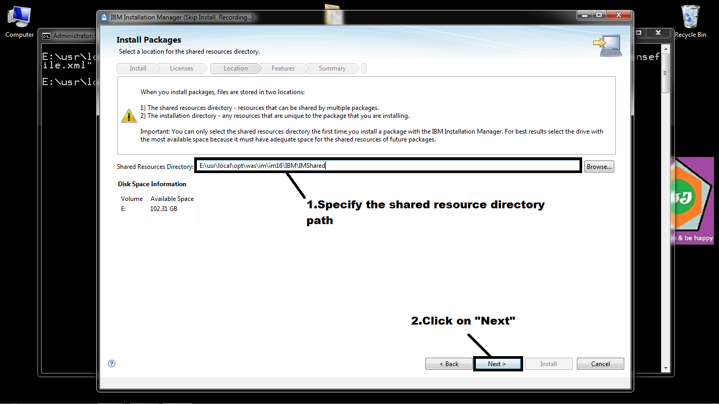Select the Licenses wizard step tab
This screenshot has width=719, height=404.
pyautogui.click(x=182, y=68)
